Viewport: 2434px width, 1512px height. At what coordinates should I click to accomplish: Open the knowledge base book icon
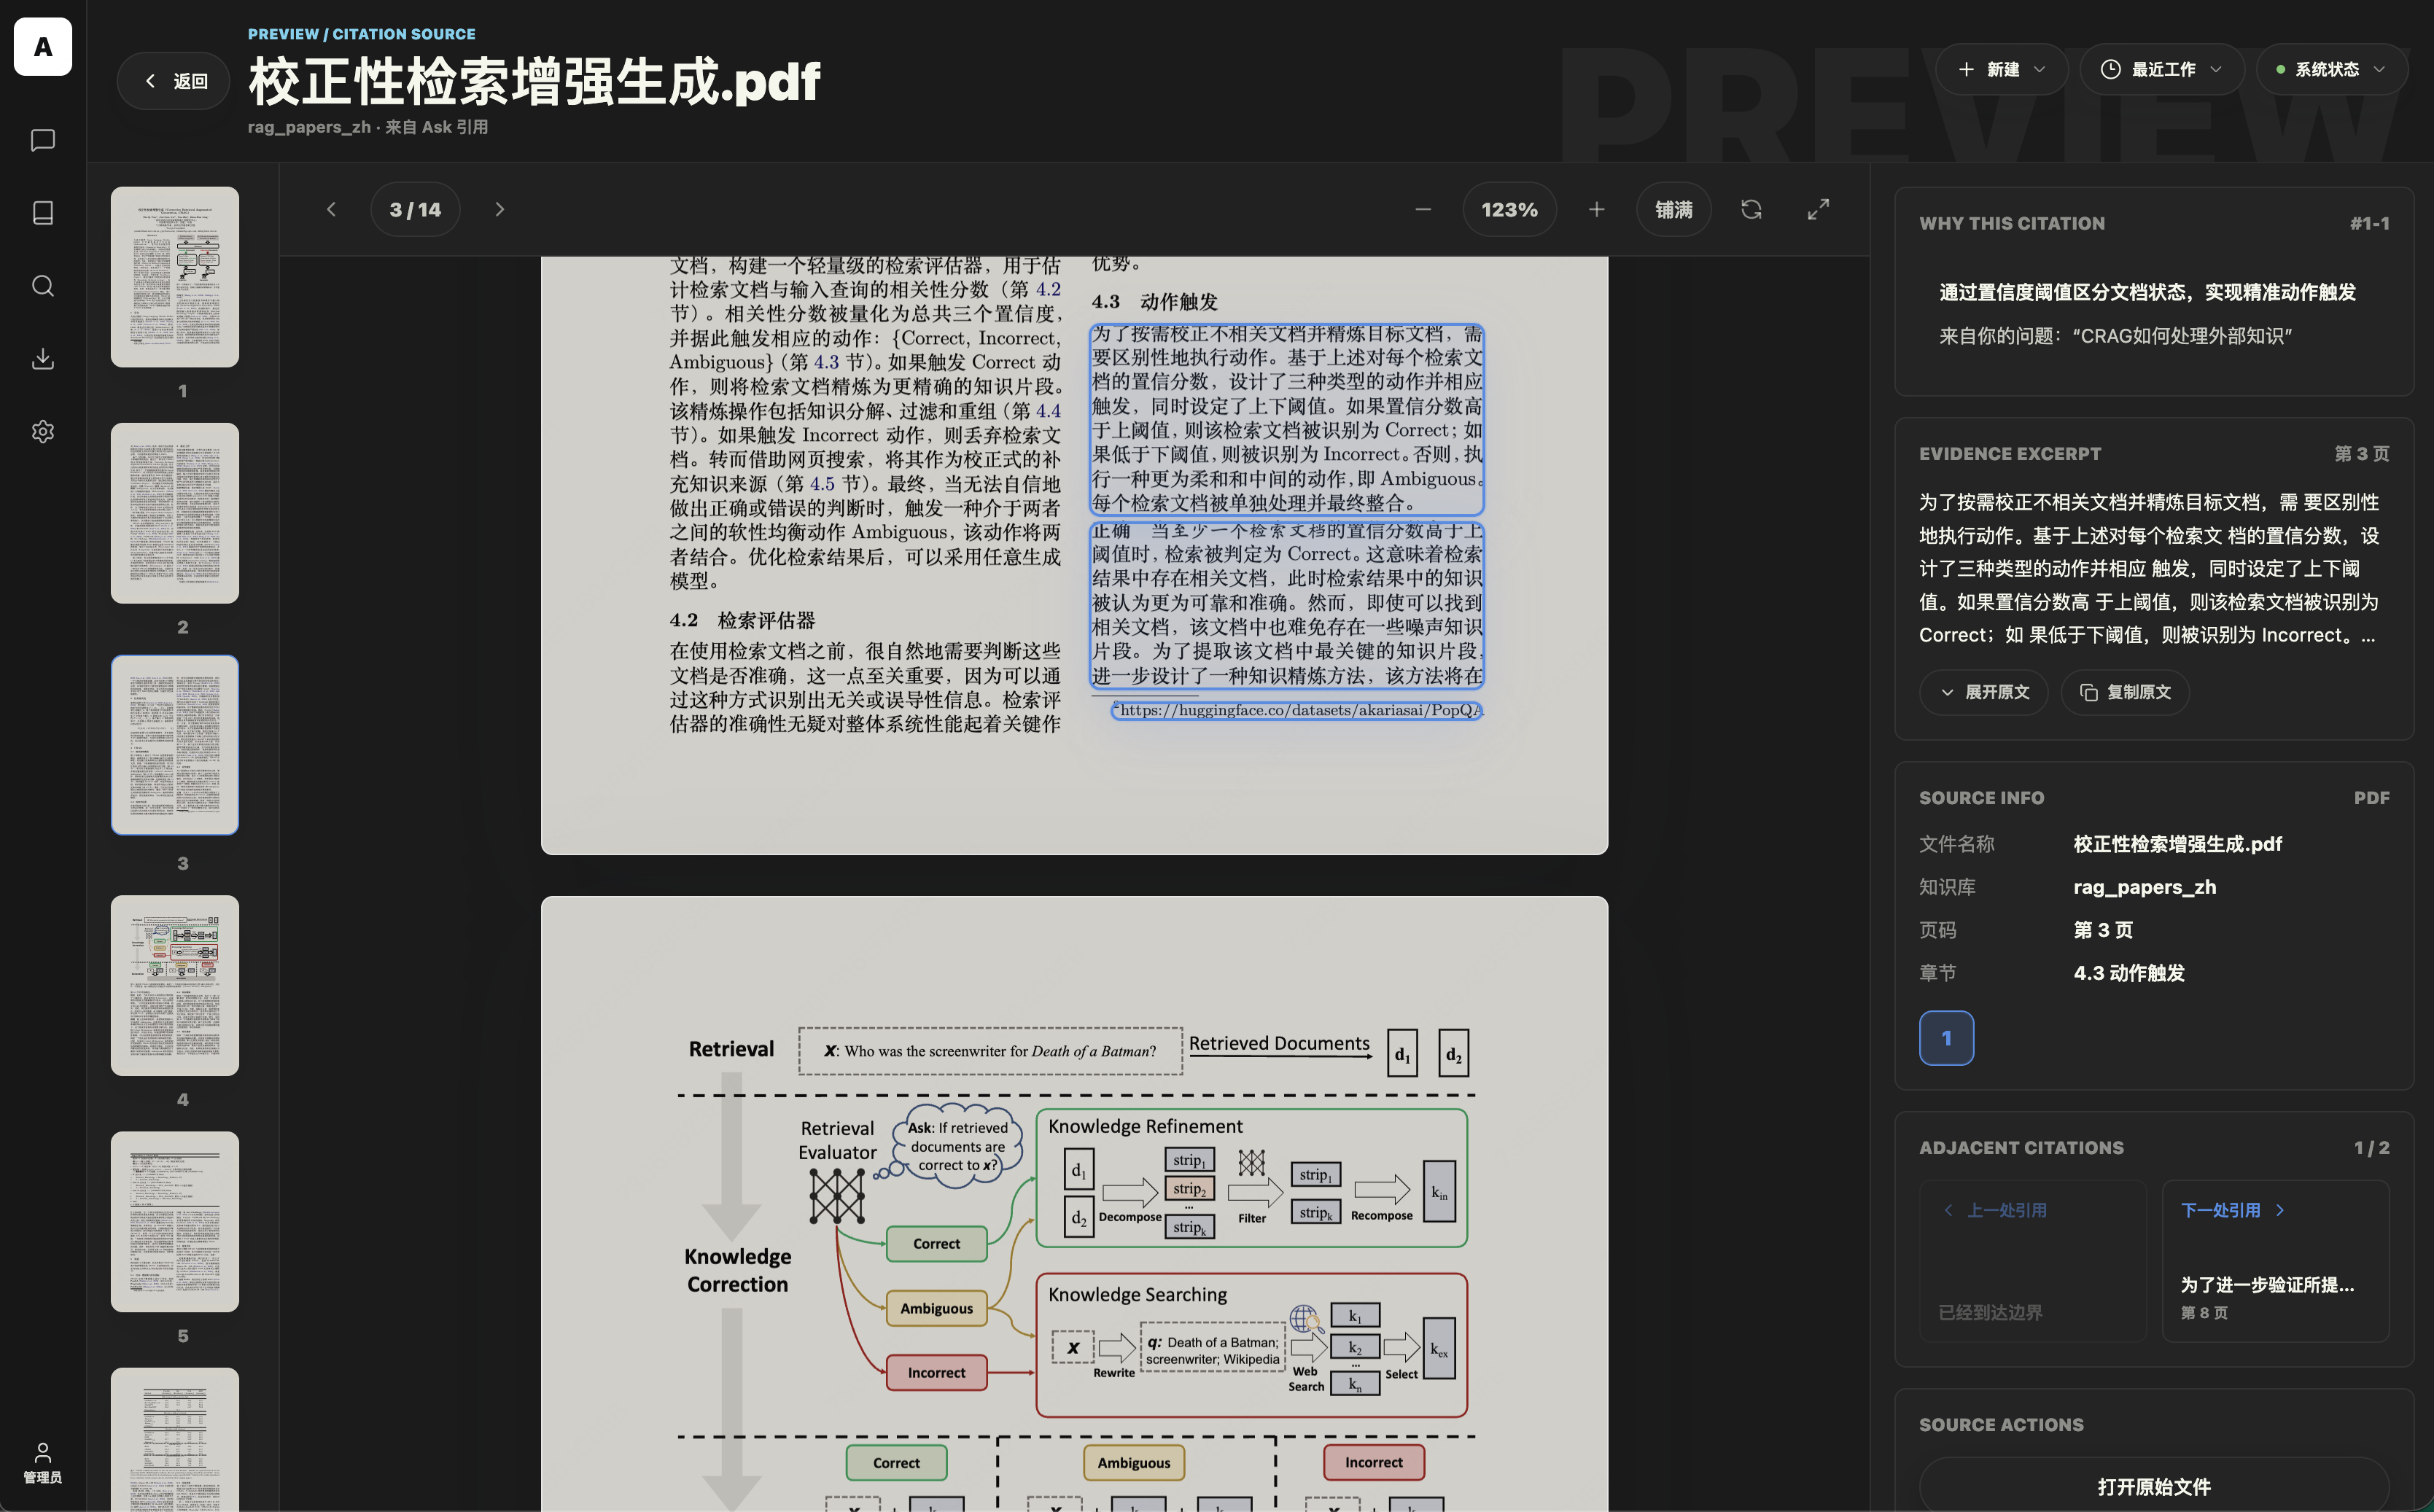pos(42,213)
